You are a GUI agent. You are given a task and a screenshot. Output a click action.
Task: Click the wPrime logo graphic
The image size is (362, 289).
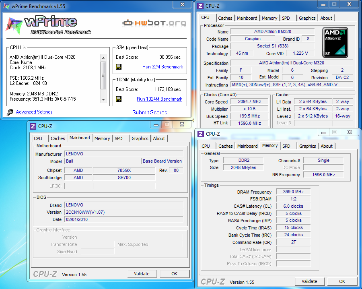[48, 25]
